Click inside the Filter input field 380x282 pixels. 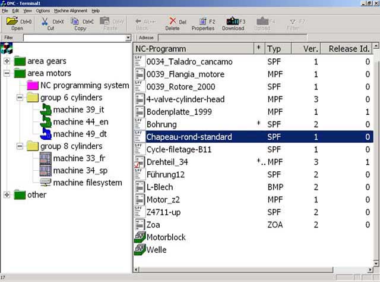pos(74,37)
